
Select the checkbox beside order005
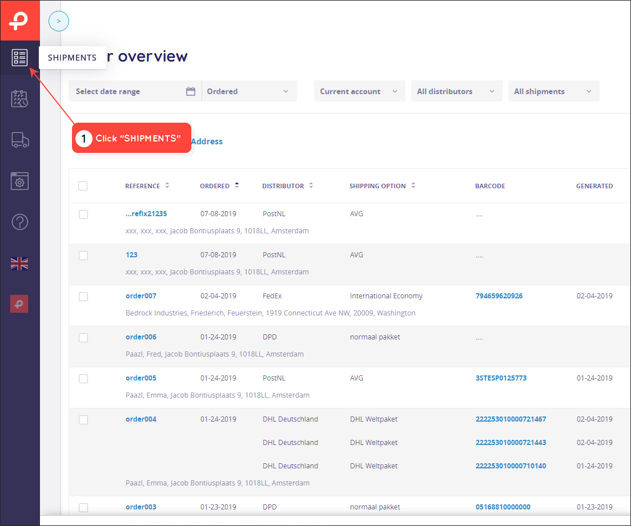pyautogui.click(x=83, y=378)
